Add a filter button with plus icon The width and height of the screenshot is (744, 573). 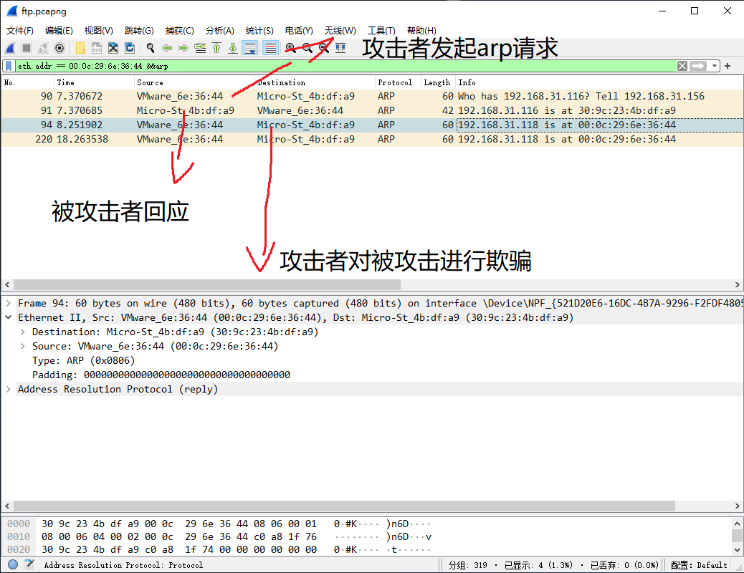click(x=728, y=66)
